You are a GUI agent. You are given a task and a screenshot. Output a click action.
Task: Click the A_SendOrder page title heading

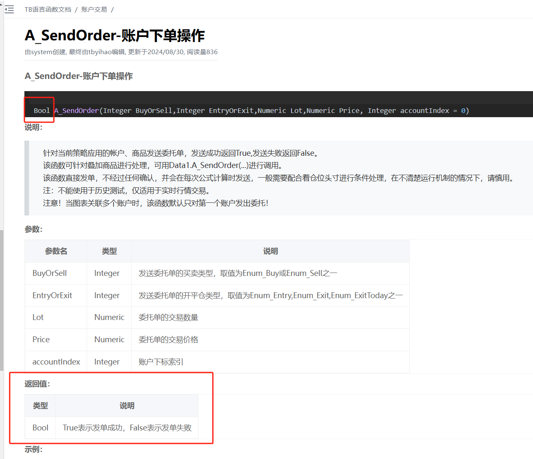(x=114, y=36)
